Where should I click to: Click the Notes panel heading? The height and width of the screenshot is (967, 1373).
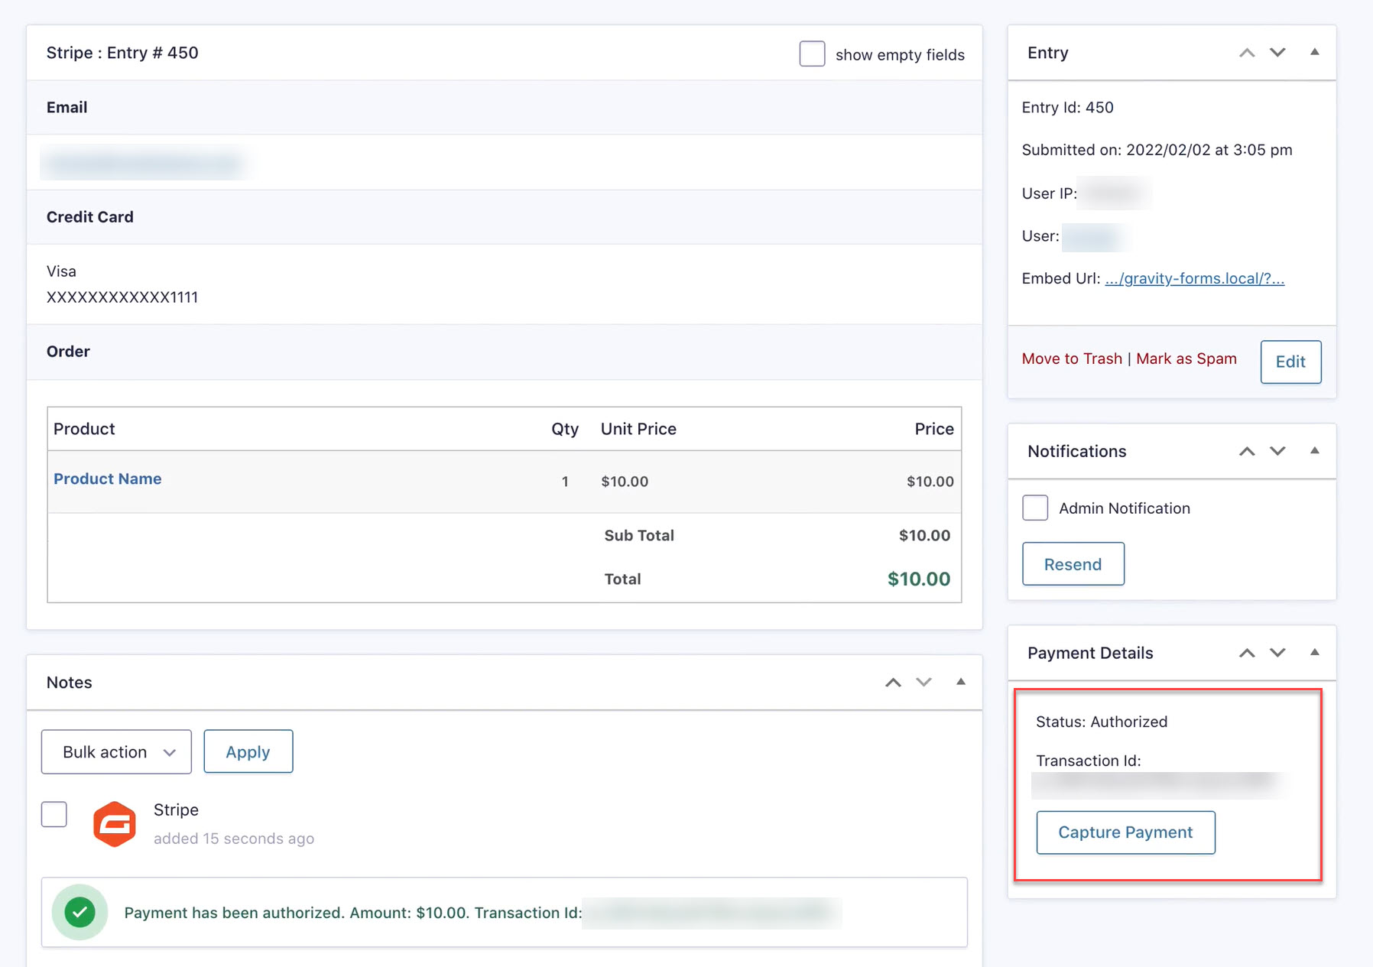tap(70, 683)
